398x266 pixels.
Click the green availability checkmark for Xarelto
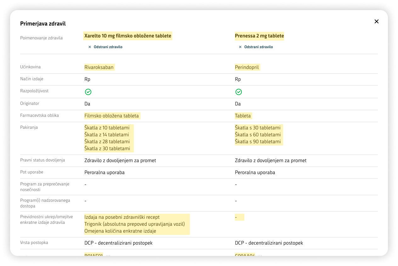coord(88,92)
